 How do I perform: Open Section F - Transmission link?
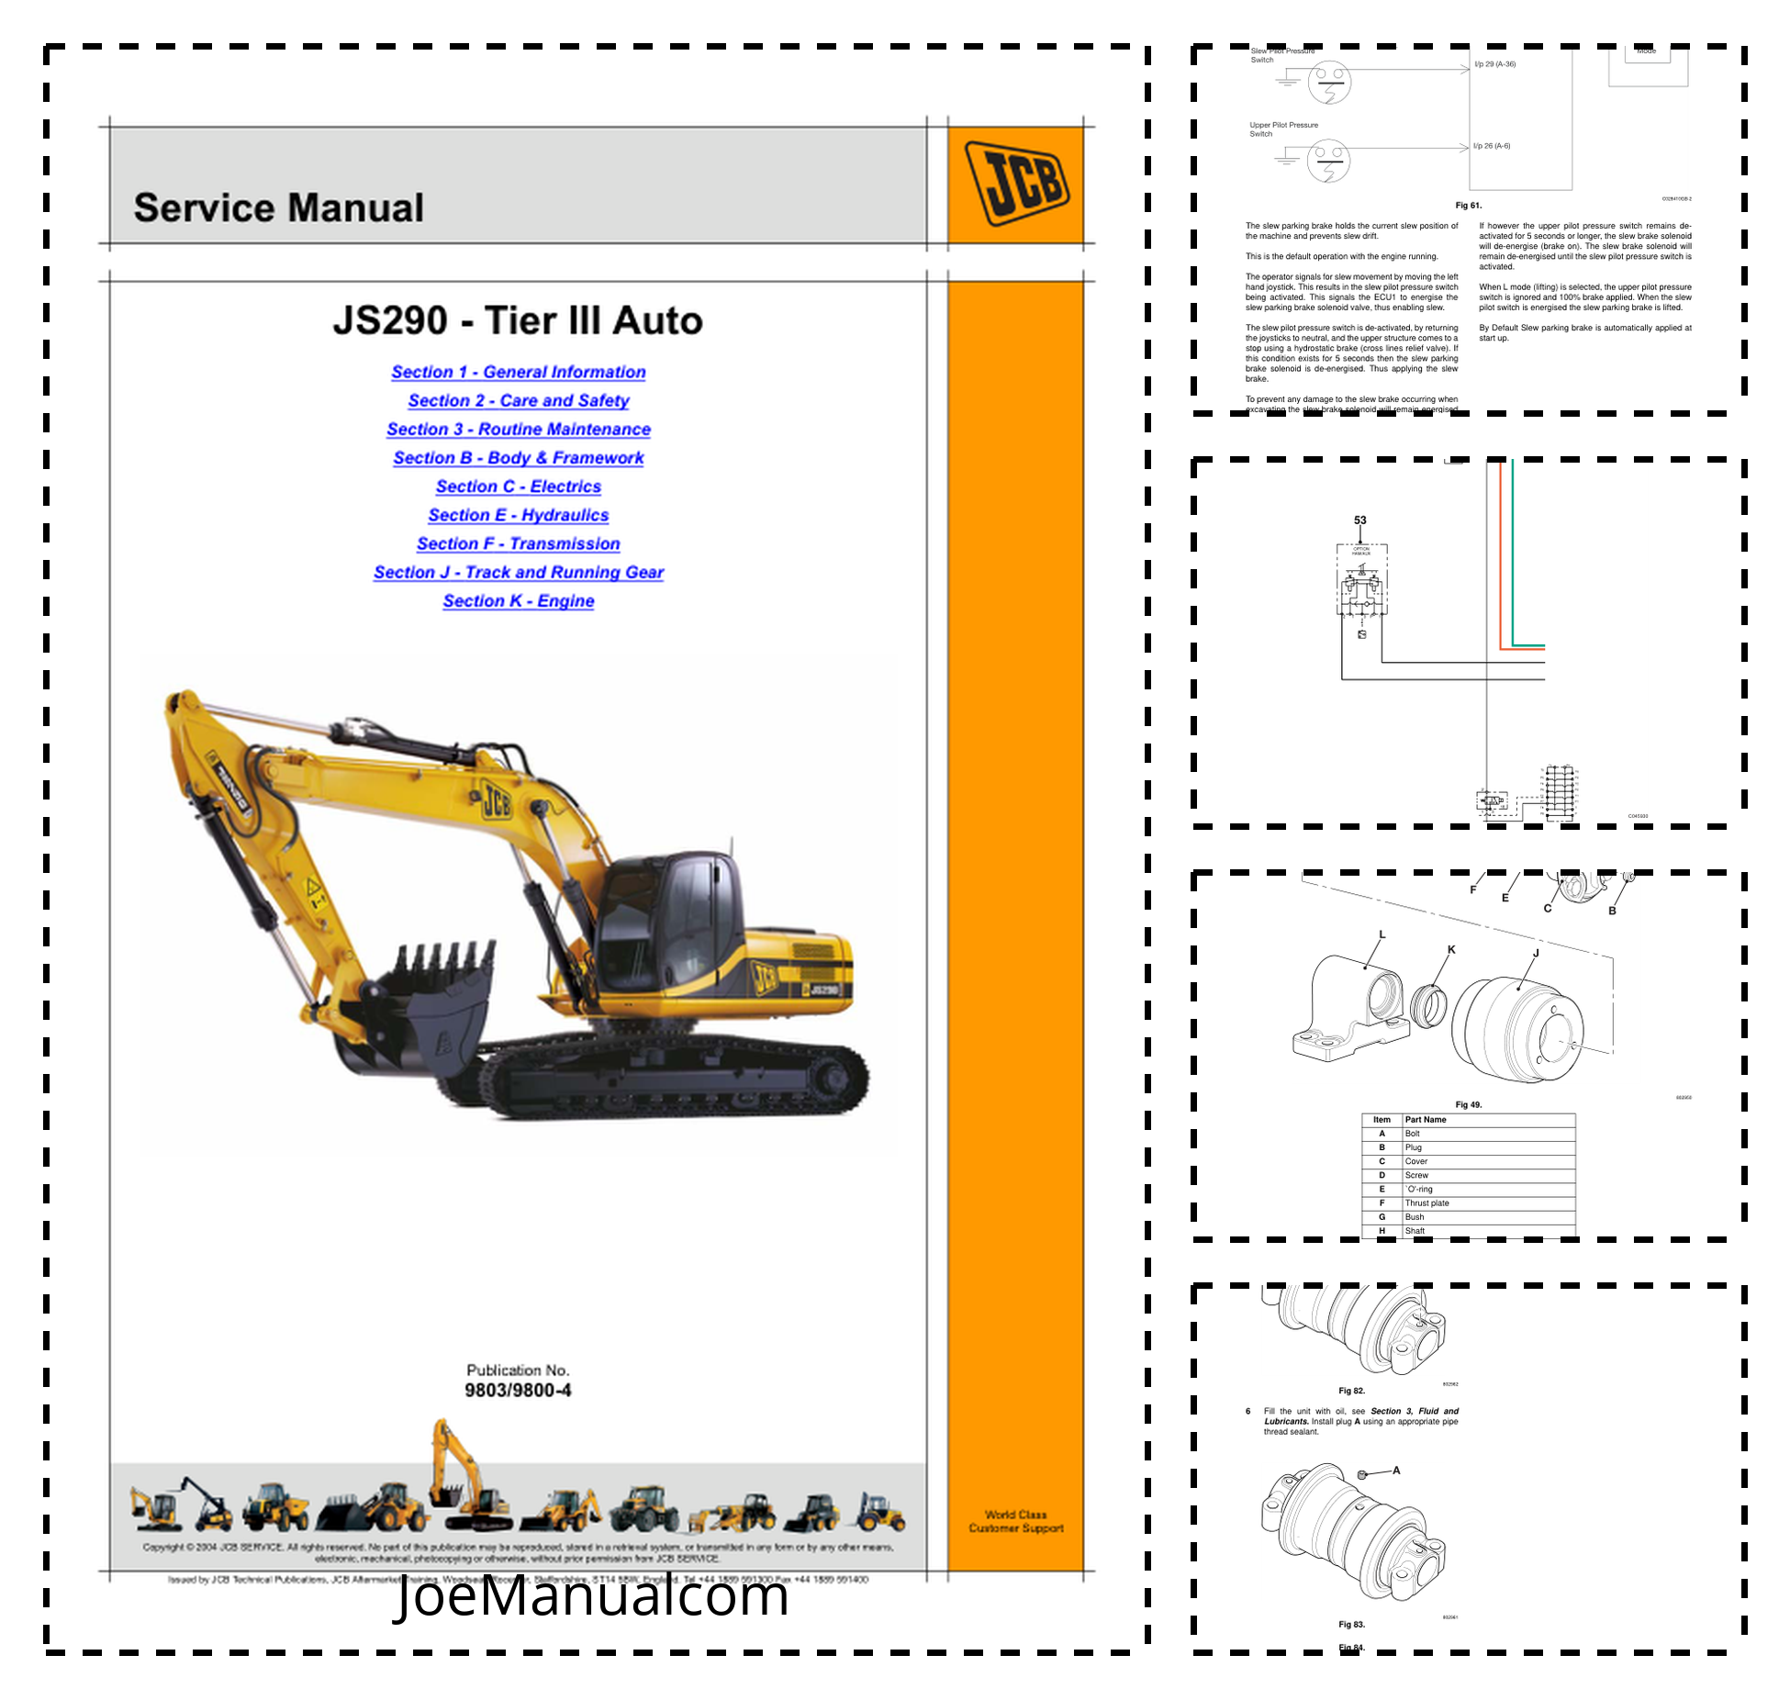(518, 543)
